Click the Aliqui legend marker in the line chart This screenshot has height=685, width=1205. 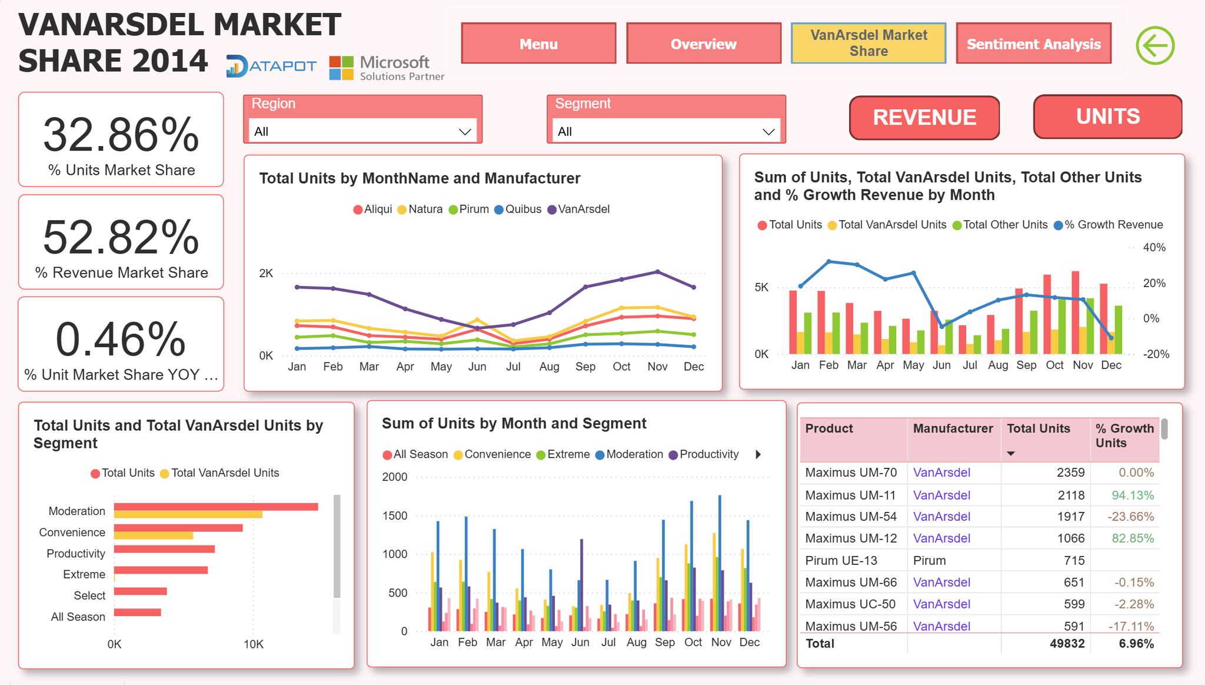tap(357, 210)
